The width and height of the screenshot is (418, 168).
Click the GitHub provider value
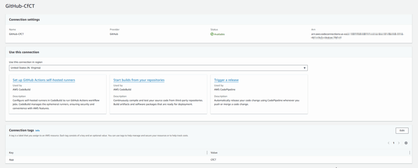(114, 34)
